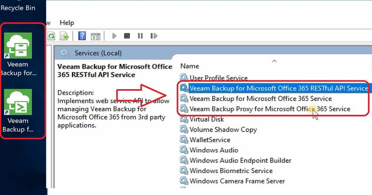Click the Export List toolbar icon
372x195 pixels.
point(64,36)
